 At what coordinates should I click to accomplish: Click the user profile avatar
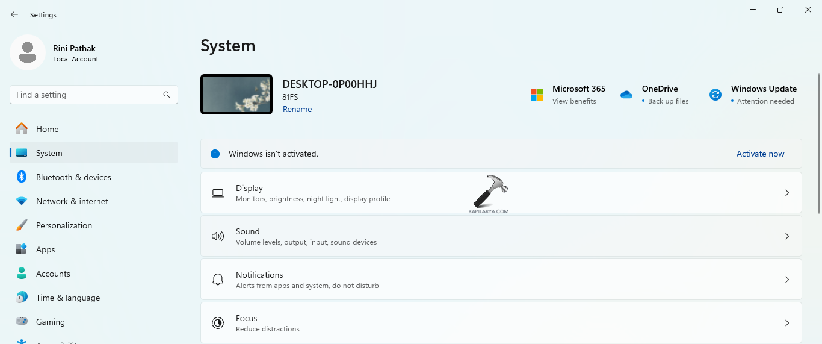tap(28, 52)
